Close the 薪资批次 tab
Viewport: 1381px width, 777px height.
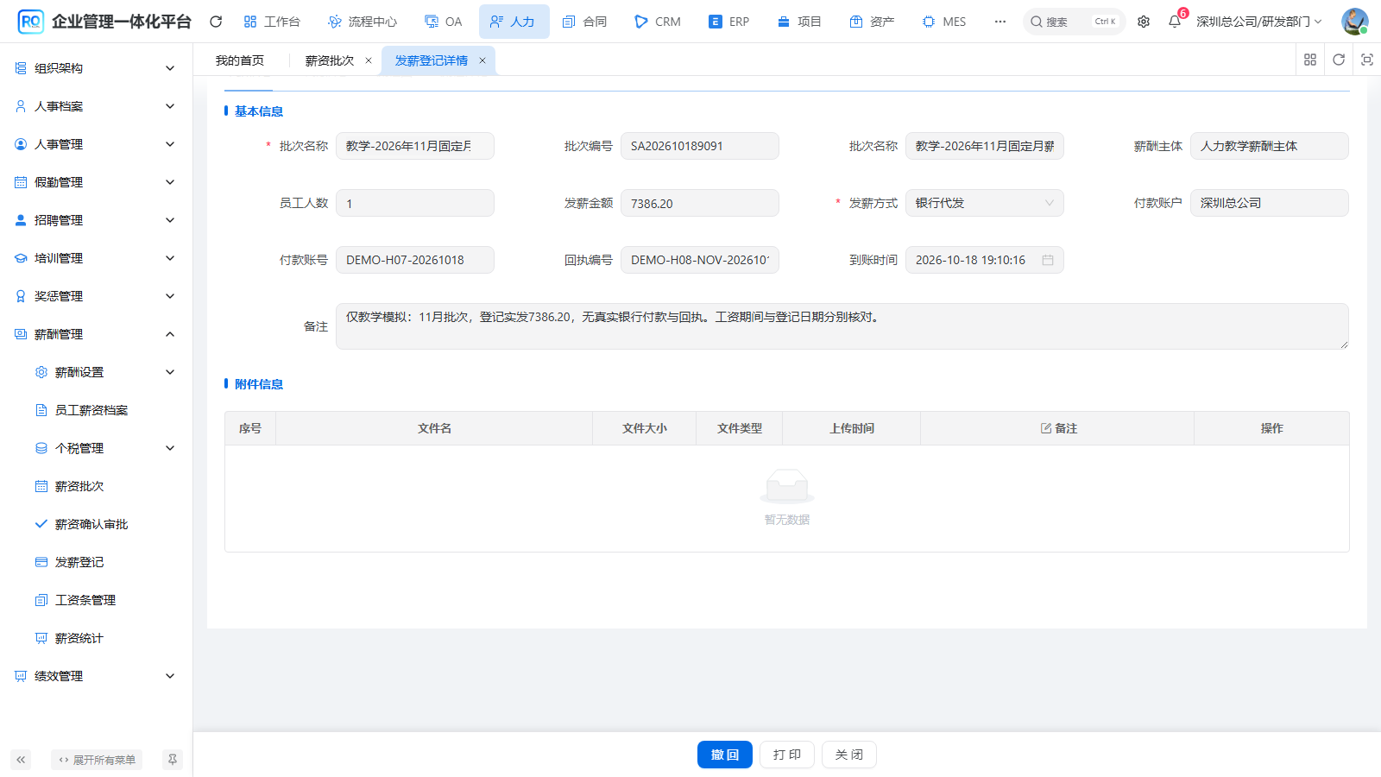tap(369, 60)
